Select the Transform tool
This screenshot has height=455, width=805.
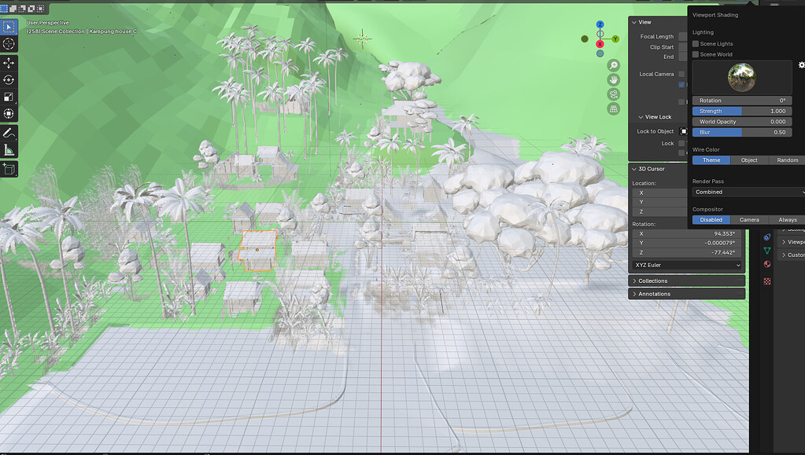tap(9, 114)
